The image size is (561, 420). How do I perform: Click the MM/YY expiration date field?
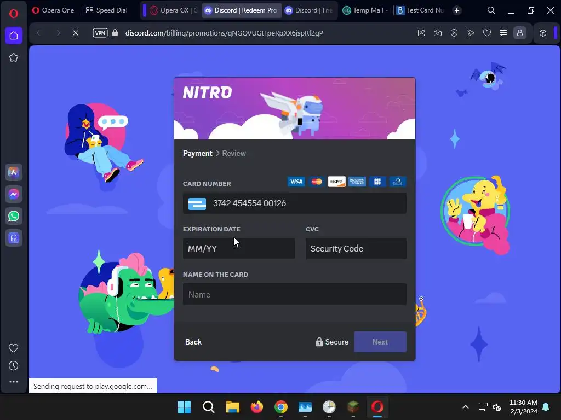[x=239, y=249]
